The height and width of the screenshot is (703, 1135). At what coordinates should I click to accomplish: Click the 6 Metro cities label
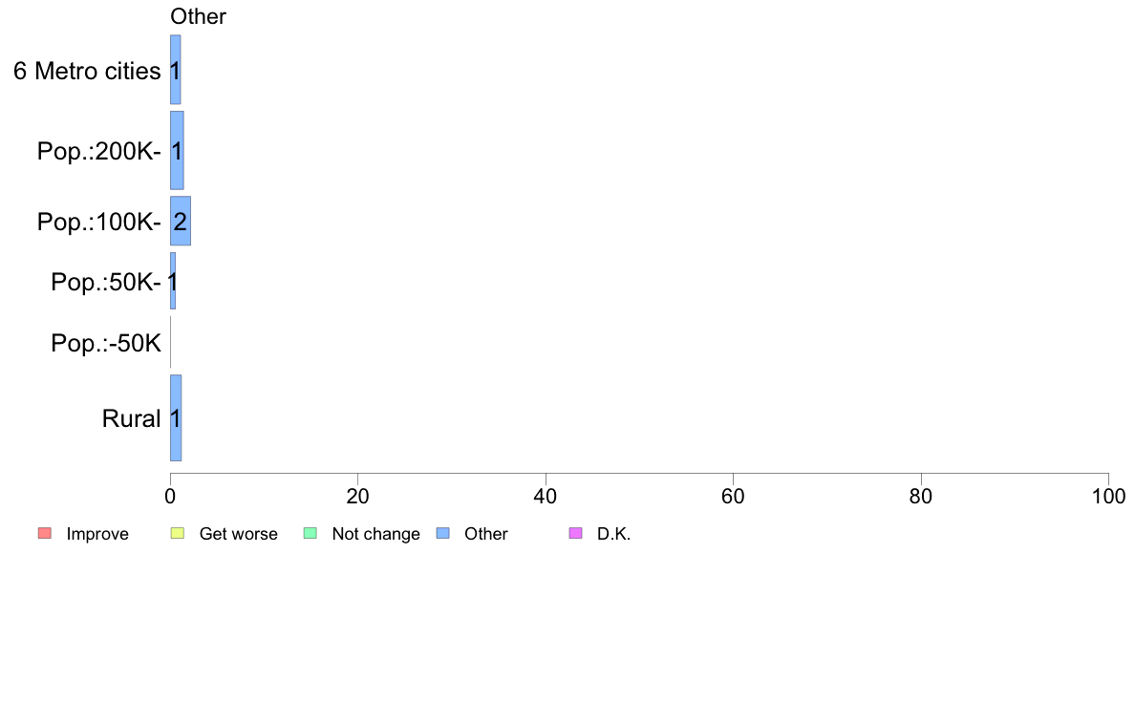(x=87, y=71)
